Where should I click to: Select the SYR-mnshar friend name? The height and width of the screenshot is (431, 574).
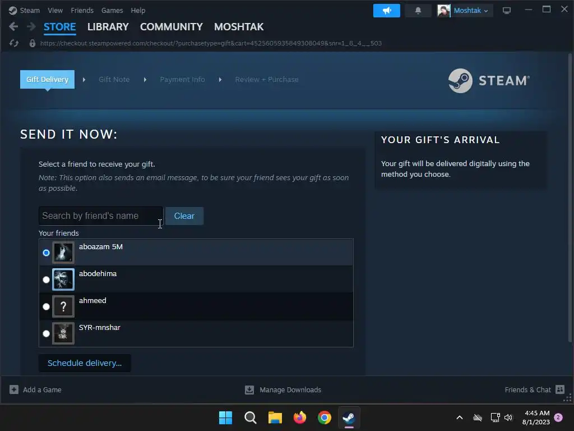click(x=100, y=328)
